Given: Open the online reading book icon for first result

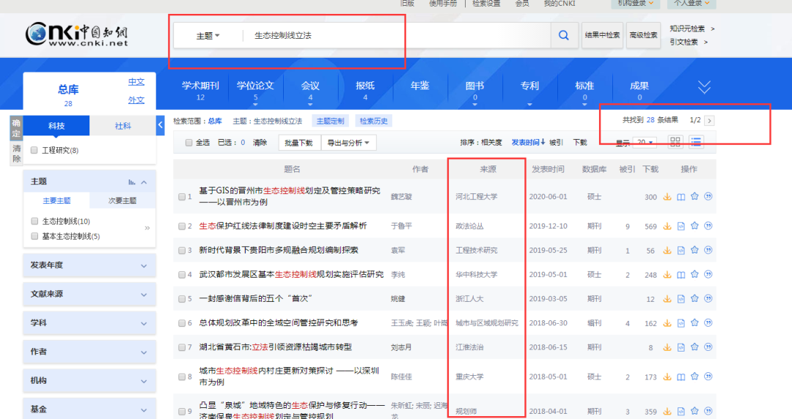Looking at the screenshot, I should pyautogui.click(x=681, y=196).
